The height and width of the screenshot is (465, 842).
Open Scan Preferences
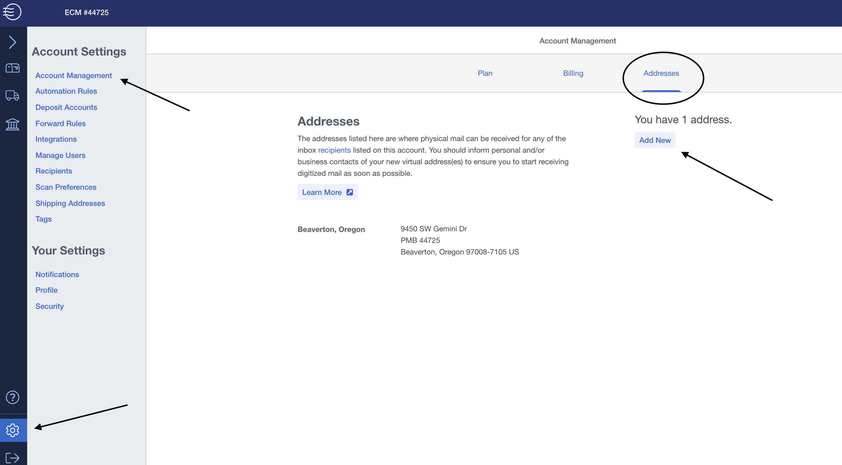point(66,187)
